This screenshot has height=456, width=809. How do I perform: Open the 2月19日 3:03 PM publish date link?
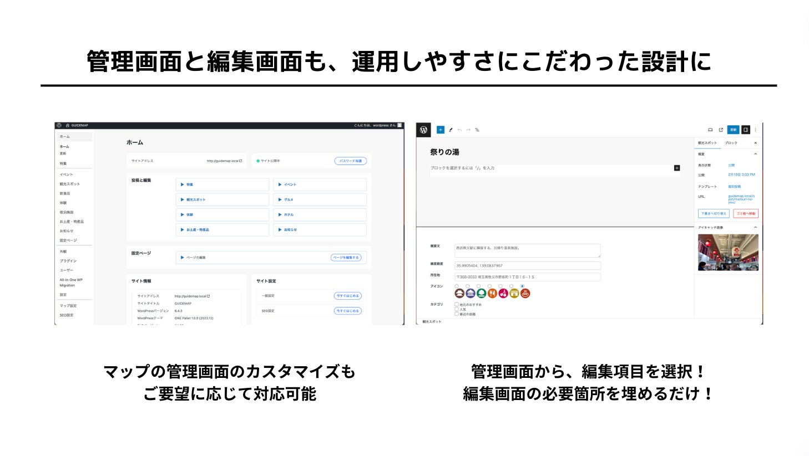(741, 175)
